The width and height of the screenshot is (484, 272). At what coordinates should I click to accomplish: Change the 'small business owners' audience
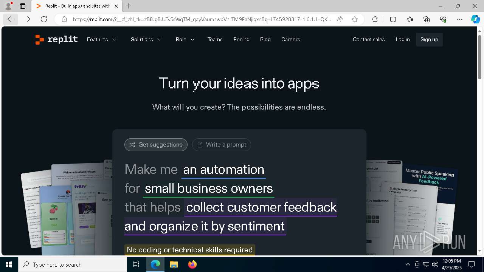(x=209, y=188)
